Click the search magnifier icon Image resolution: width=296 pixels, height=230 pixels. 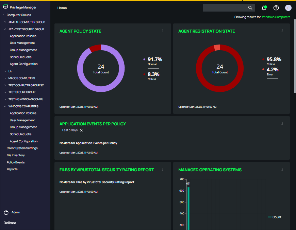[250, 8]
